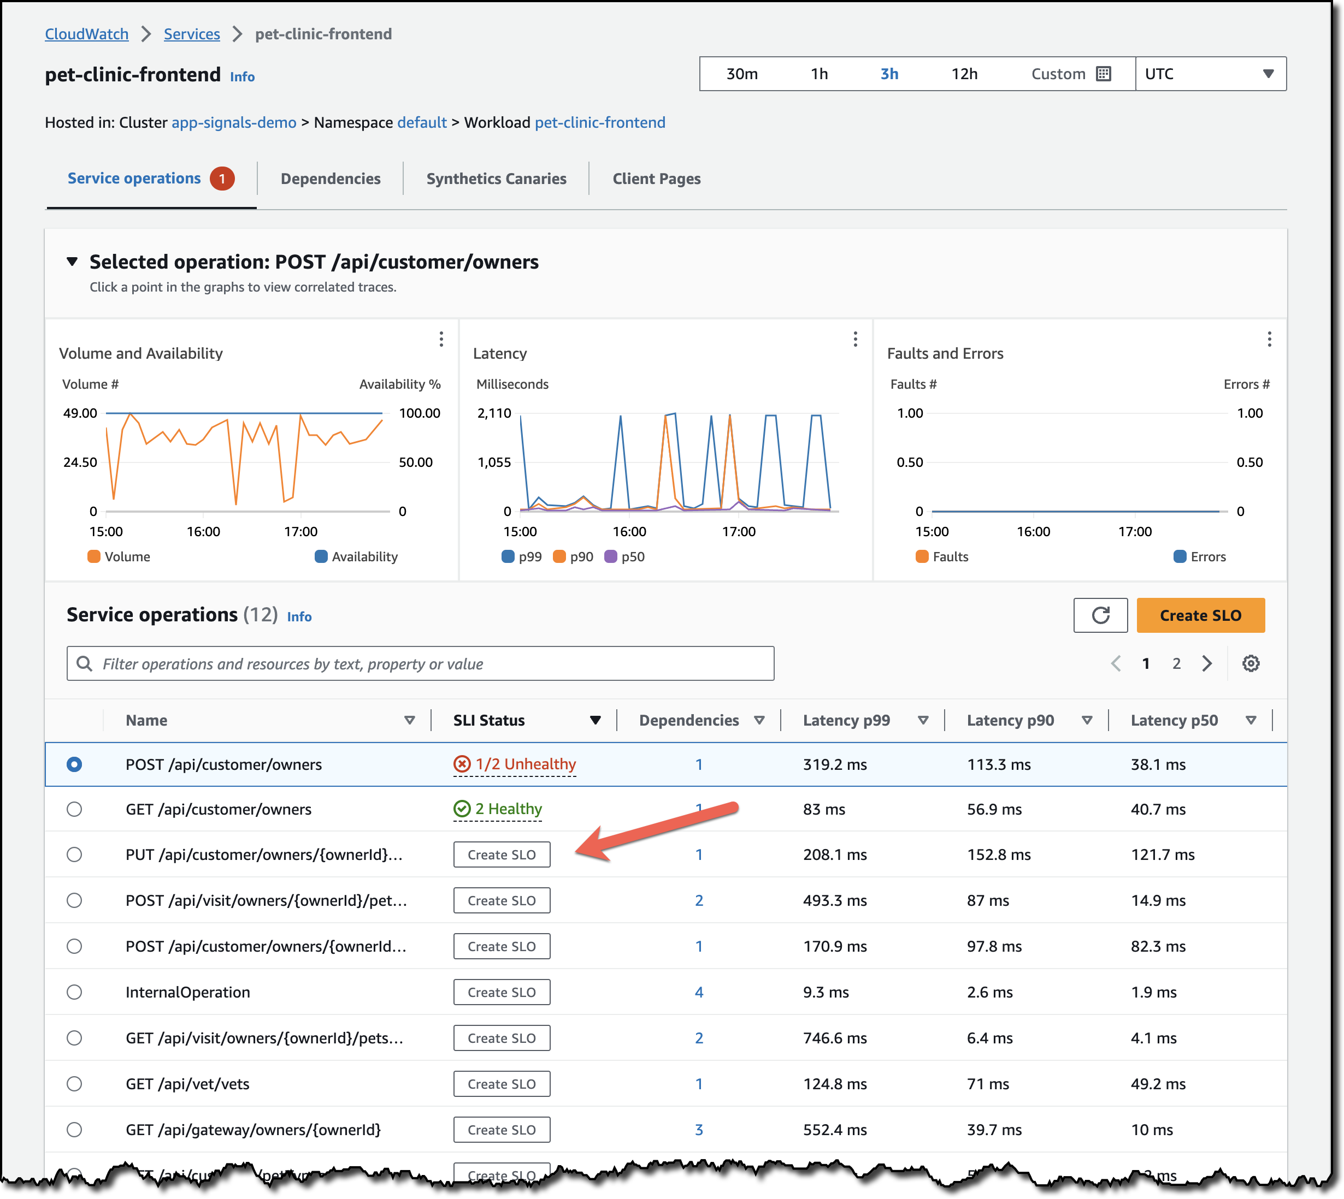Refresh the service operations list

tap(1100, 615)
